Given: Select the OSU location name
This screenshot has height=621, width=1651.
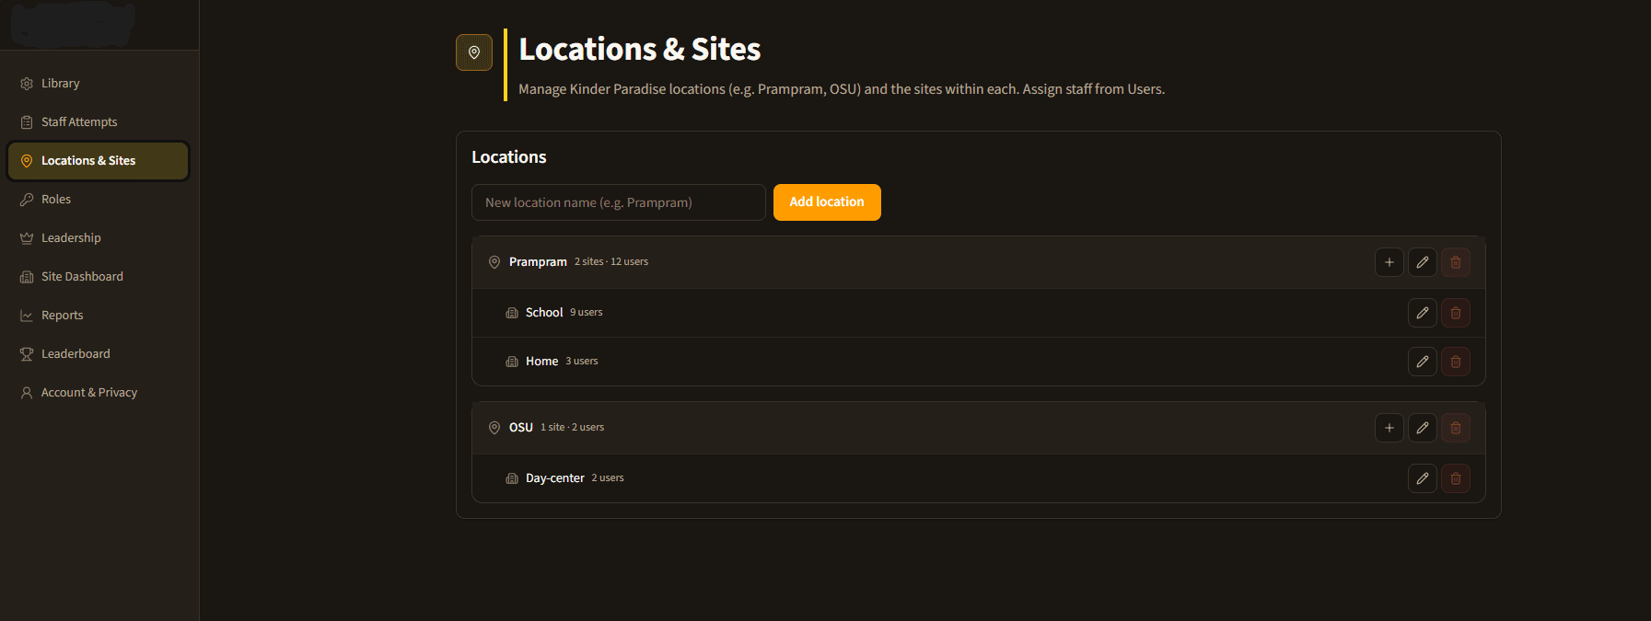Looking at the screenshot, I should click(521, 428).
